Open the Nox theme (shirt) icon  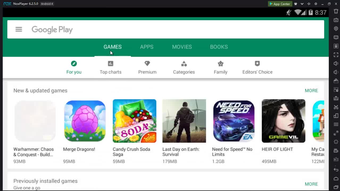[x=296, y=4]
